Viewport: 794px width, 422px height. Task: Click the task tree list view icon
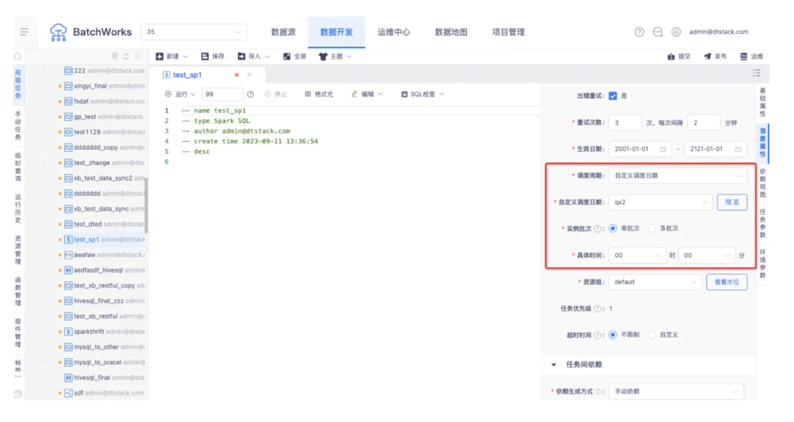click(x=137, y=56)
